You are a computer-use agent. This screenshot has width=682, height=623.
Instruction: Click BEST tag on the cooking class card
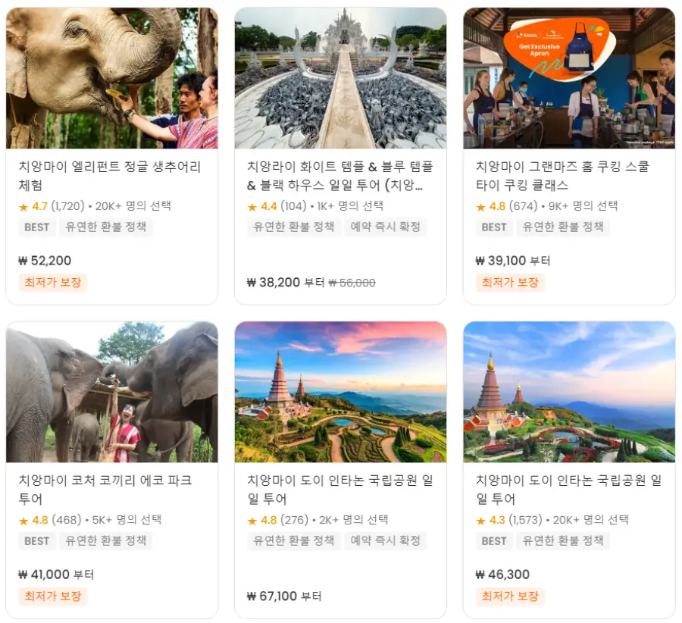pyautogui.click(x=494, y=227)
